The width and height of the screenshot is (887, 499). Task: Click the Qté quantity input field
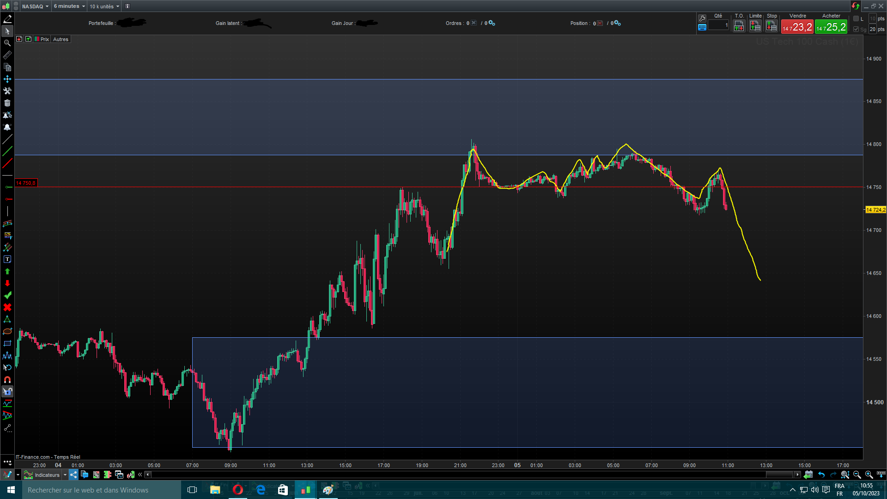[x=718, y=25]
